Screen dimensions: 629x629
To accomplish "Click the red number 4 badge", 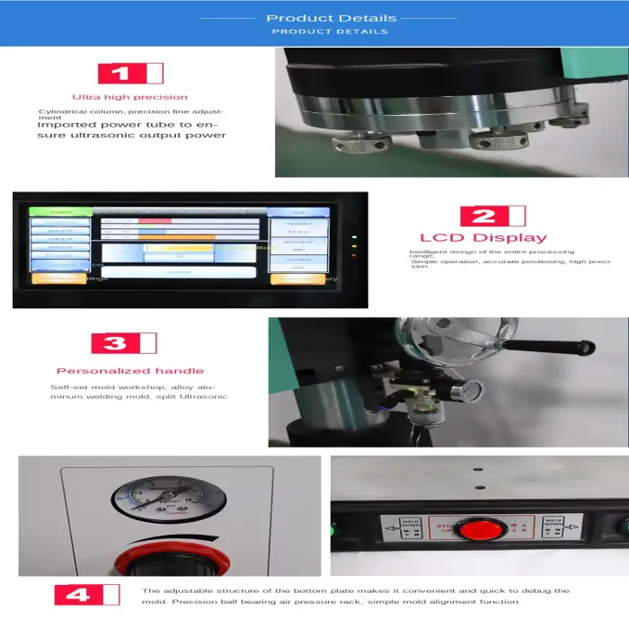I will (x=86, y=595).
